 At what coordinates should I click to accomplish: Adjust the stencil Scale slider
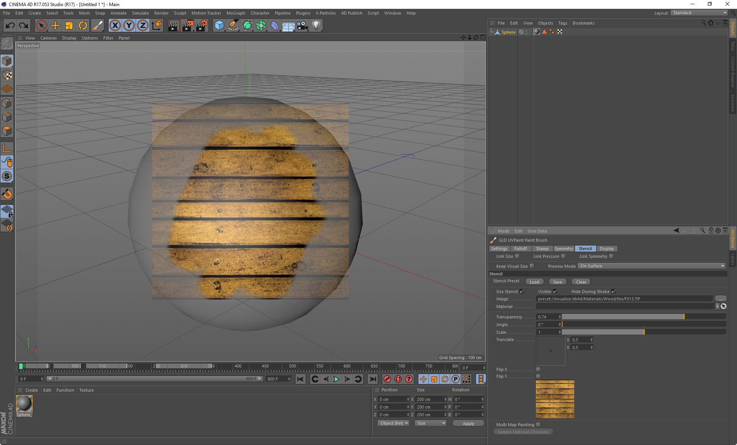tap(644, 332)
